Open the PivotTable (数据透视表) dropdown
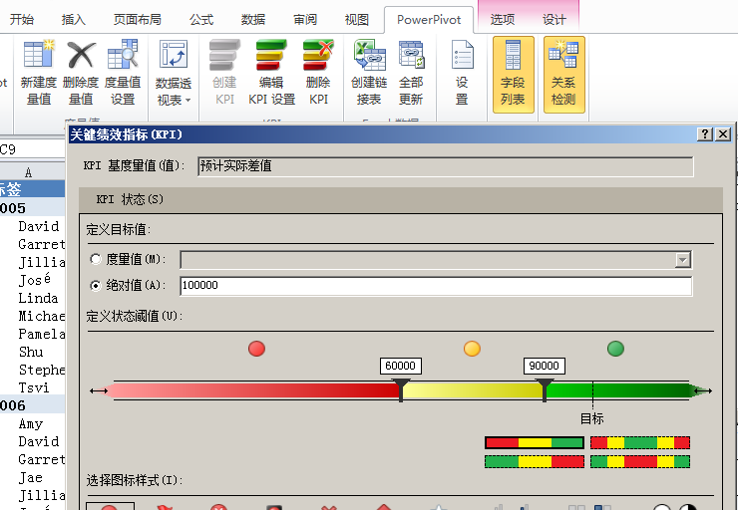Viewport: 738px width, 510px height. (x=174, y=73)
